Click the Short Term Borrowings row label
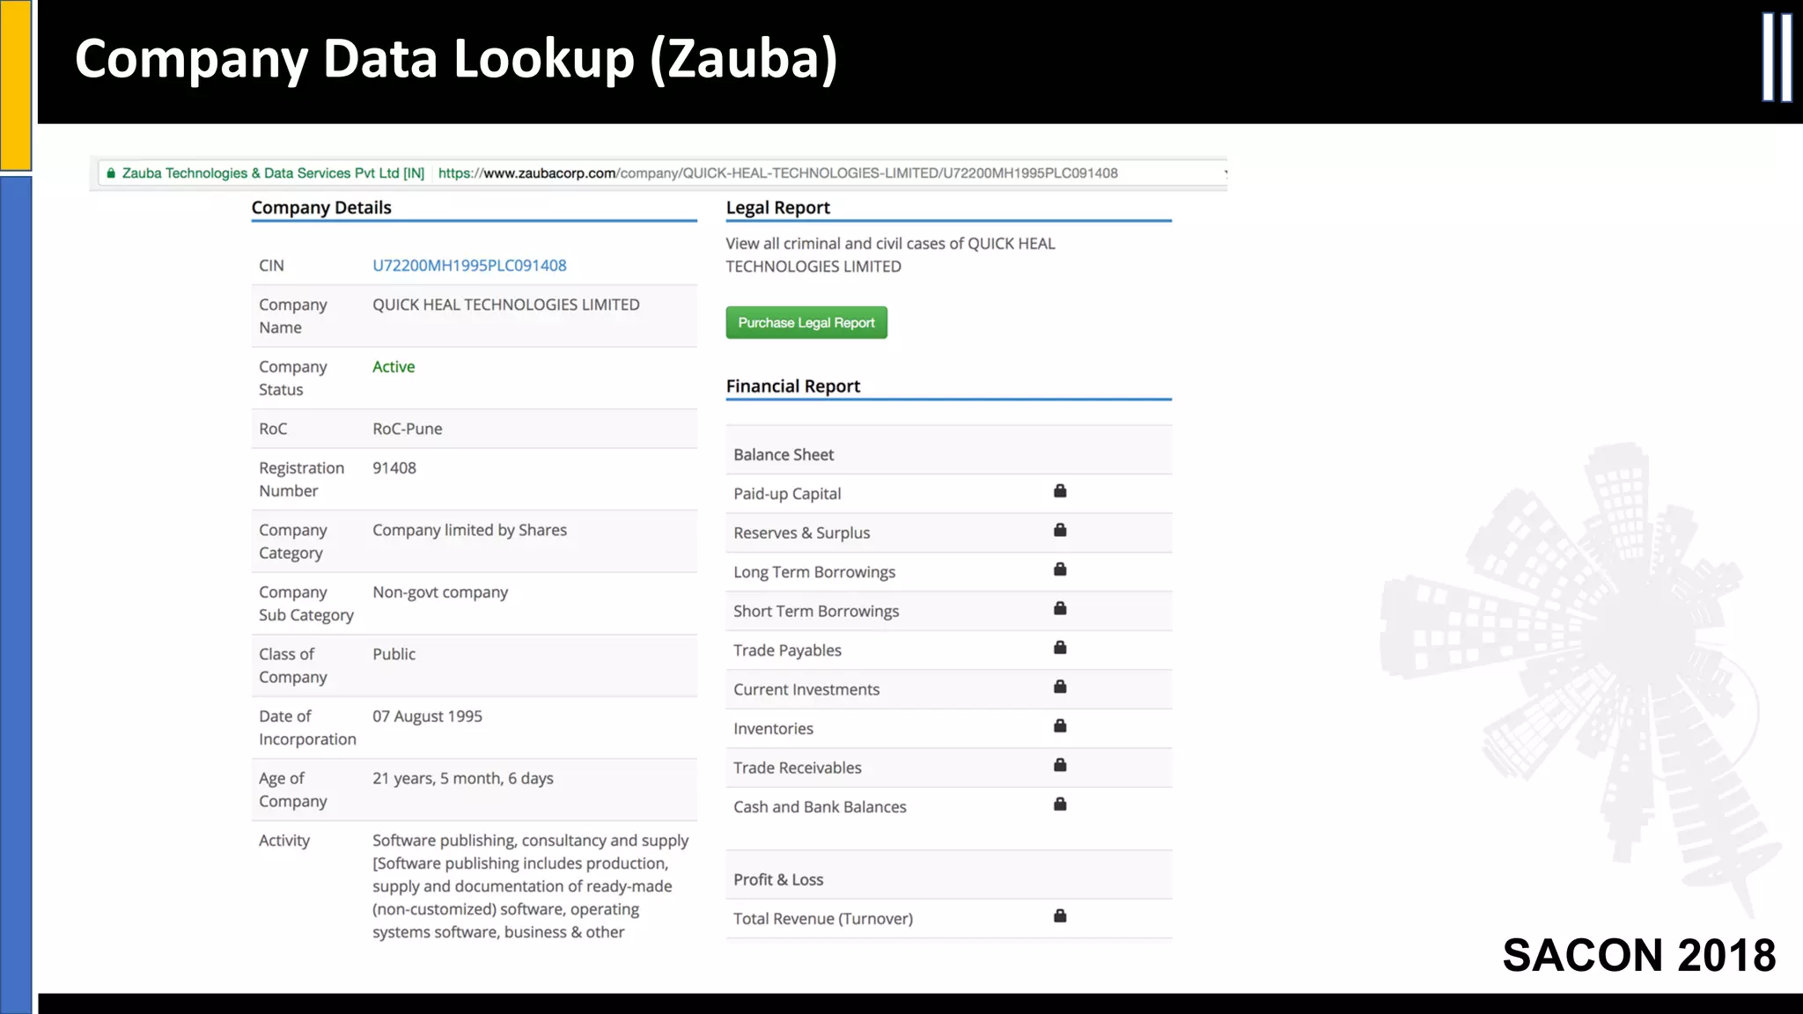This screenshot has width=1803, height=1014. [816, 612]
